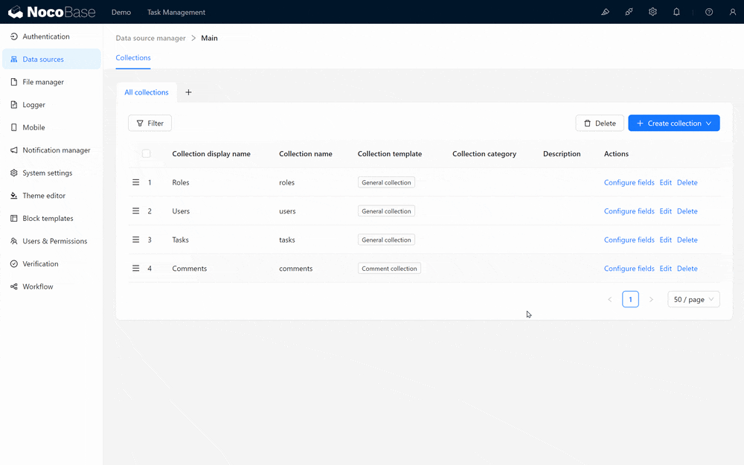
Task: Edit the Comments collection
Action: click(665, 268)
